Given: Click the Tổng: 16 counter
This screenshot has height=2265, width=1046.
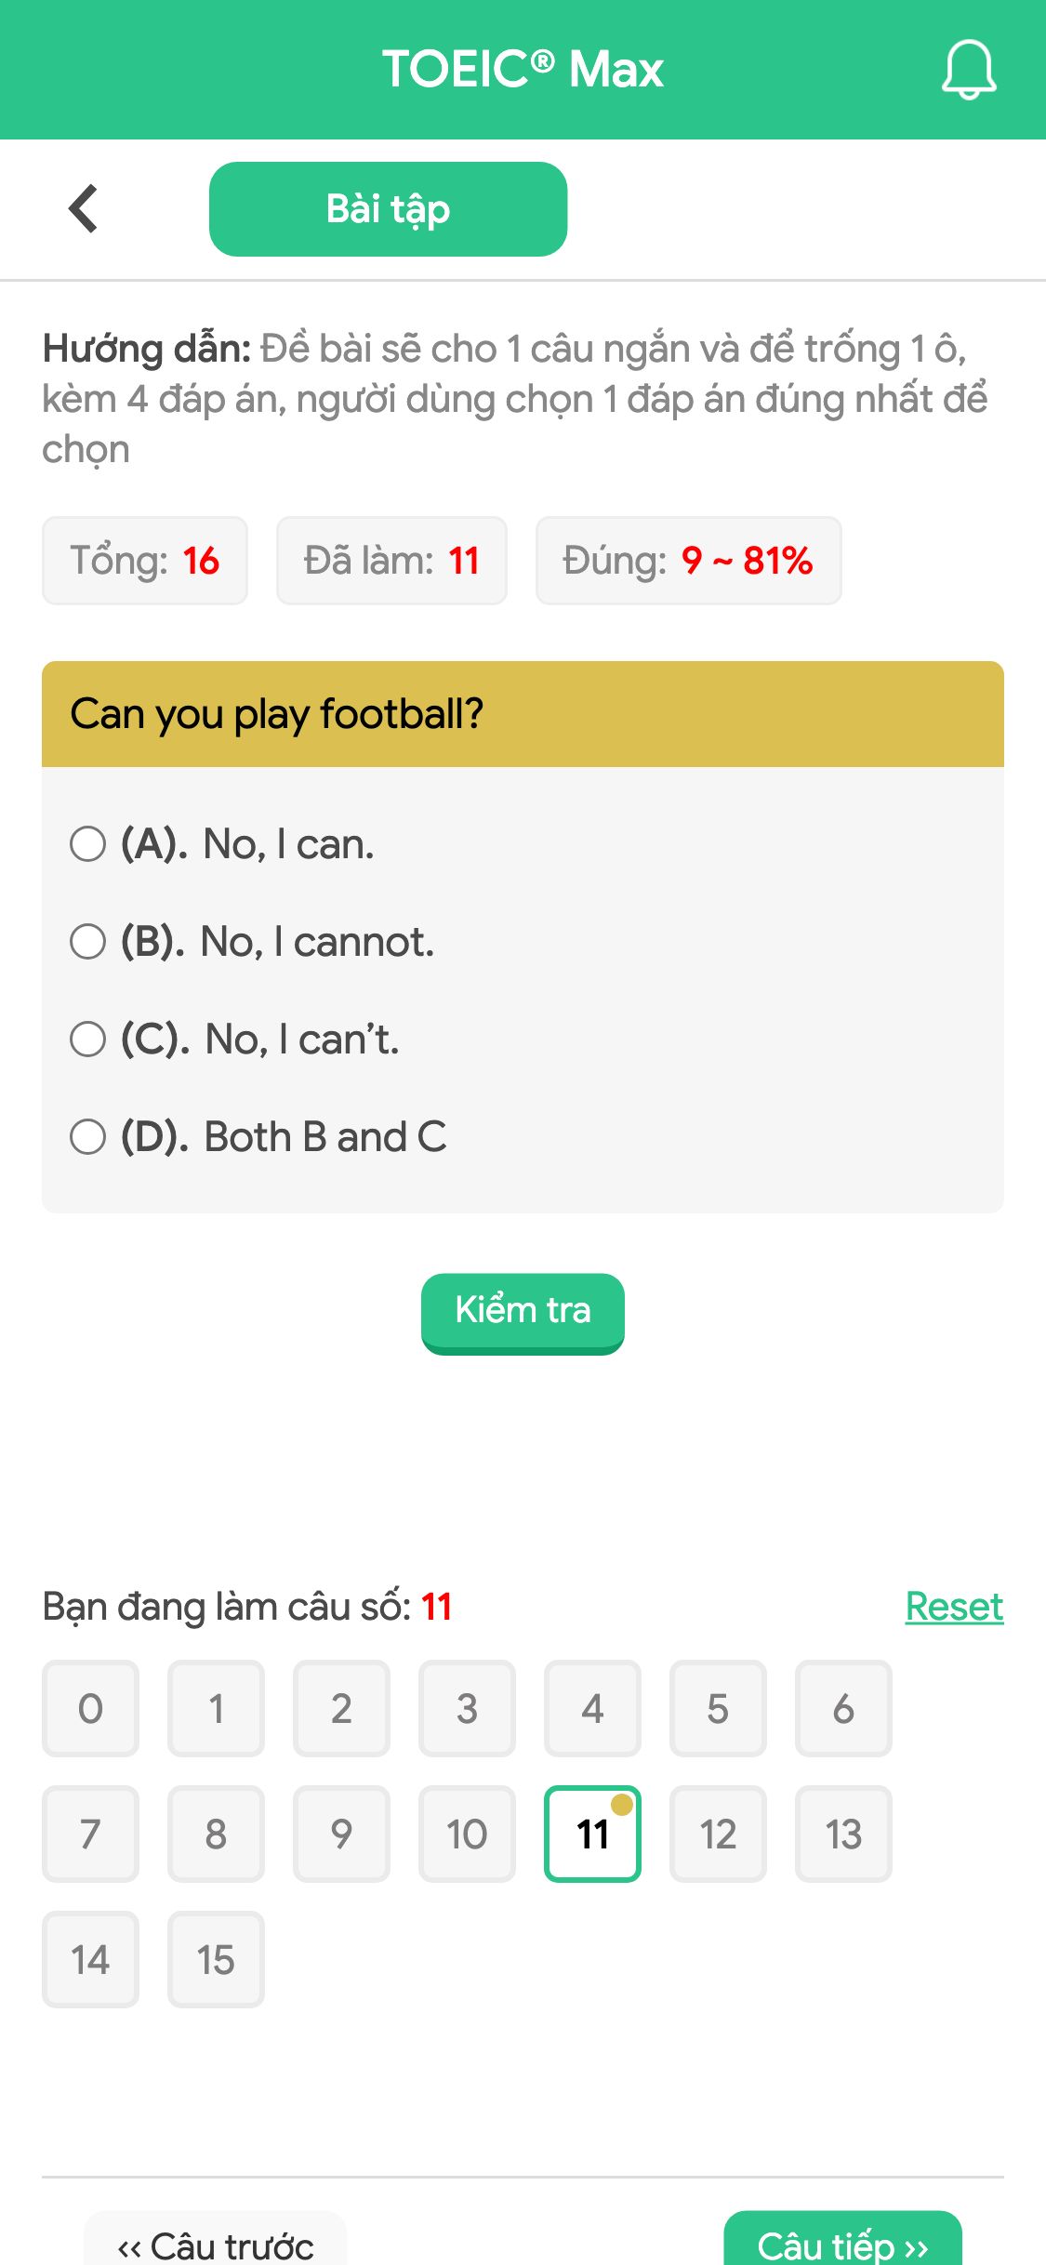Looking at the screenshot, I should 145,560.
